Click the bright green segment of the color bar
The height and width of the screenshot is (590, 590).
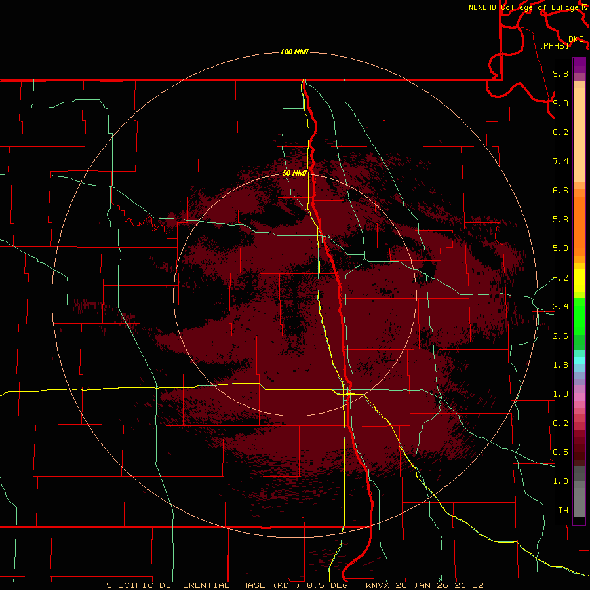[x=579, y=317]
